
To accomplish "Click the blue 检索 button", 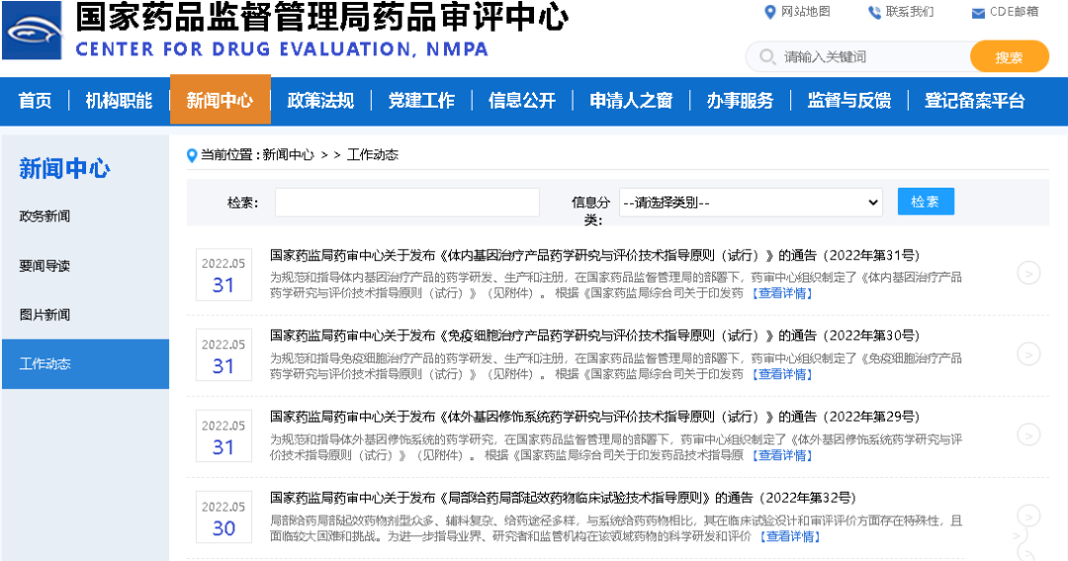I will click(x=926, y=201).
